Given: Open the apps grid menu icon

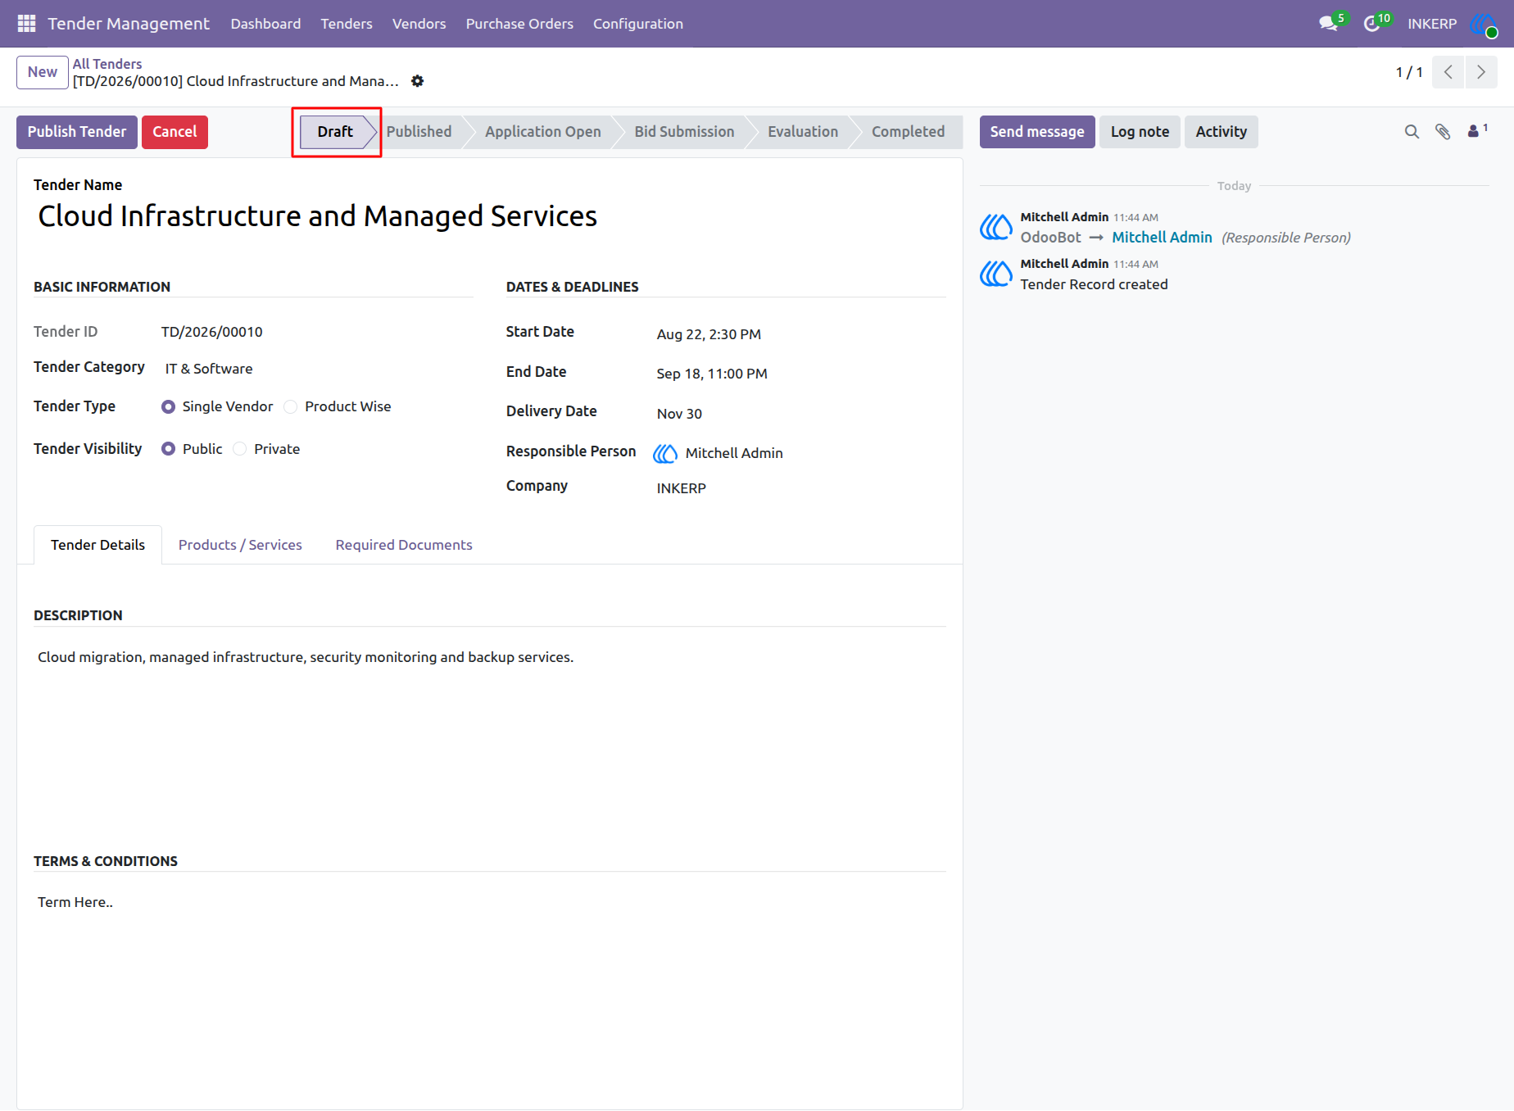Looking at the screenshot, I should tap(26, 24).
